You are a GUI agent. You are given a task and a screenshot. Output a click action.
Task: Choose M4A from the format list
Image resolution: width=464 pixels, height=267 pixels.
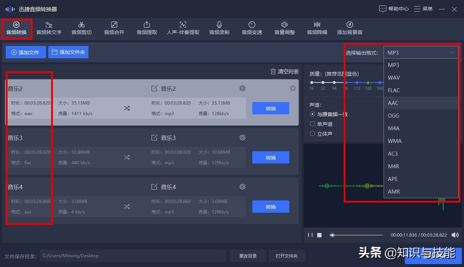[x=421, y=128]
